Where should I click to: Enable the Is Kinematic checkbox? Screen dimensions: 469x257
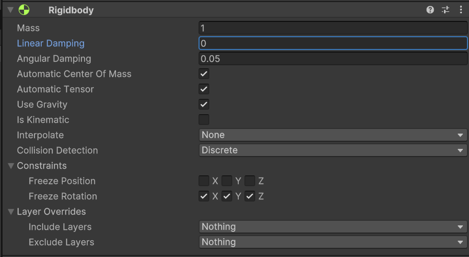click(x=204, y=120)
